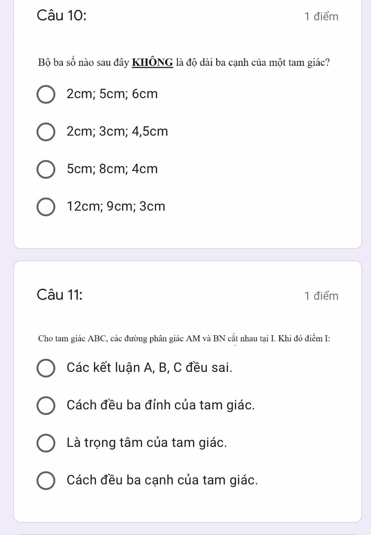The image size is (371, 535).
Task: Click the '1 điểm' label of Câu 11
Action: (x=321, y=296)
